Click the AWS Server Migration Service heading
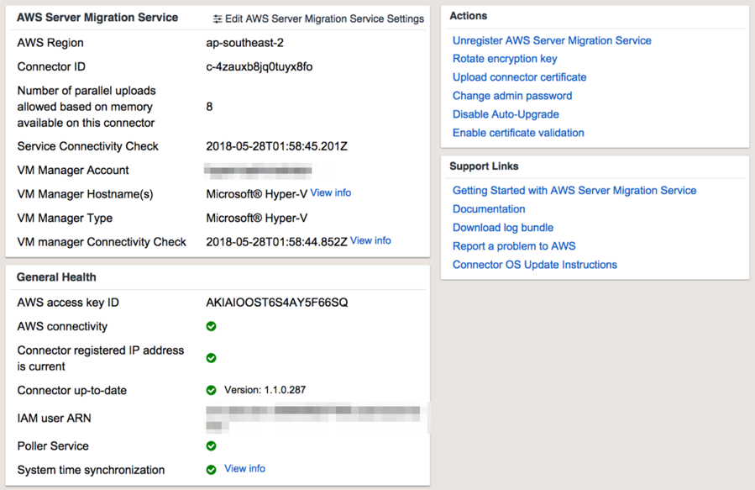 [x=97, y=18]
